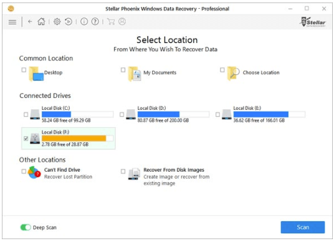Select the Local Disk (C:) checkbox
334x241 pixels.
26,115
